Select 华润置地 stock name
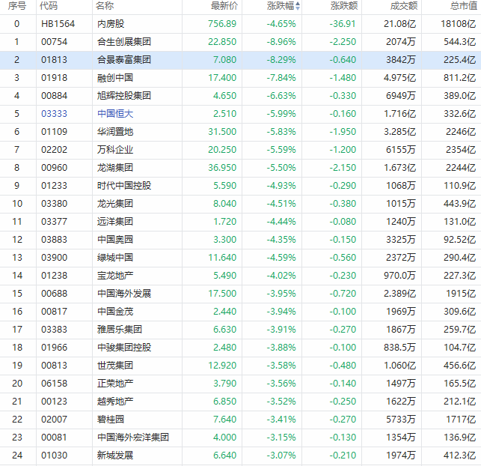Viewport: 481px width, 466px height. [x=115, y=131]
